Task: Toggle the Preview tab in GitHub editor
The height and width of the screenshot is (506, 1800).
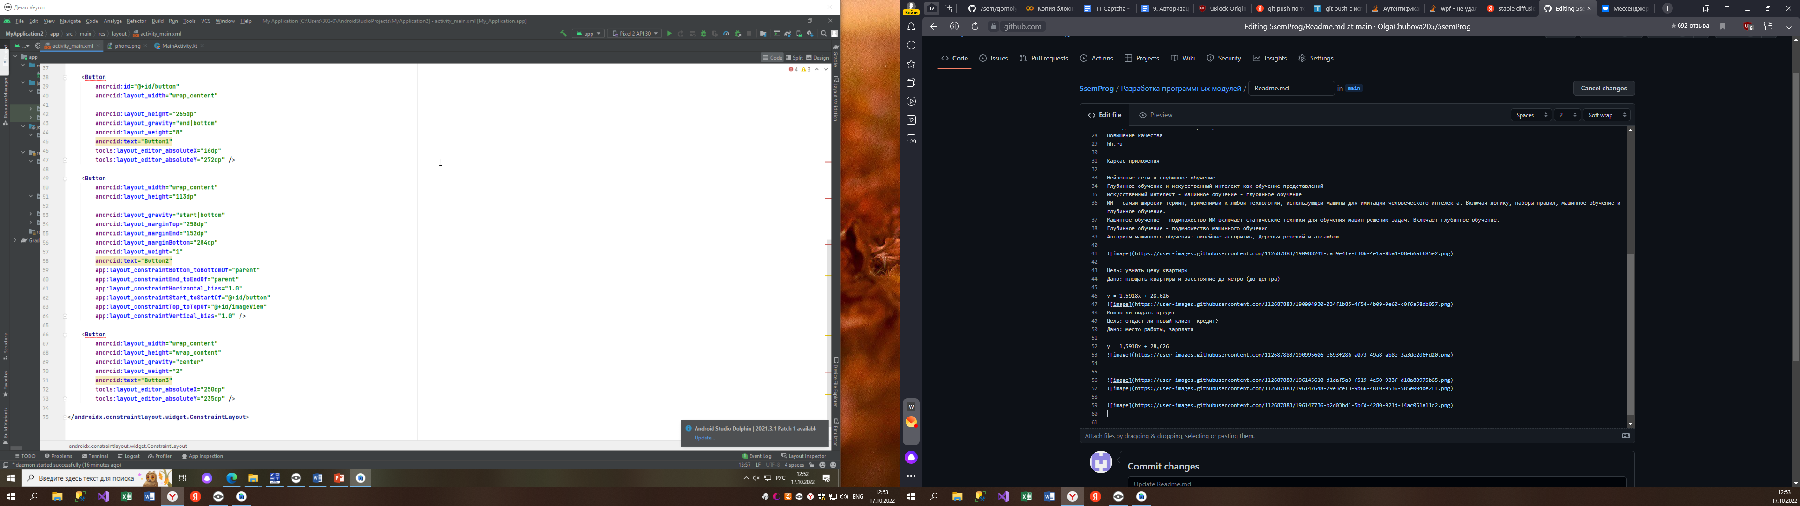Action: click(x=1156, y=115)
